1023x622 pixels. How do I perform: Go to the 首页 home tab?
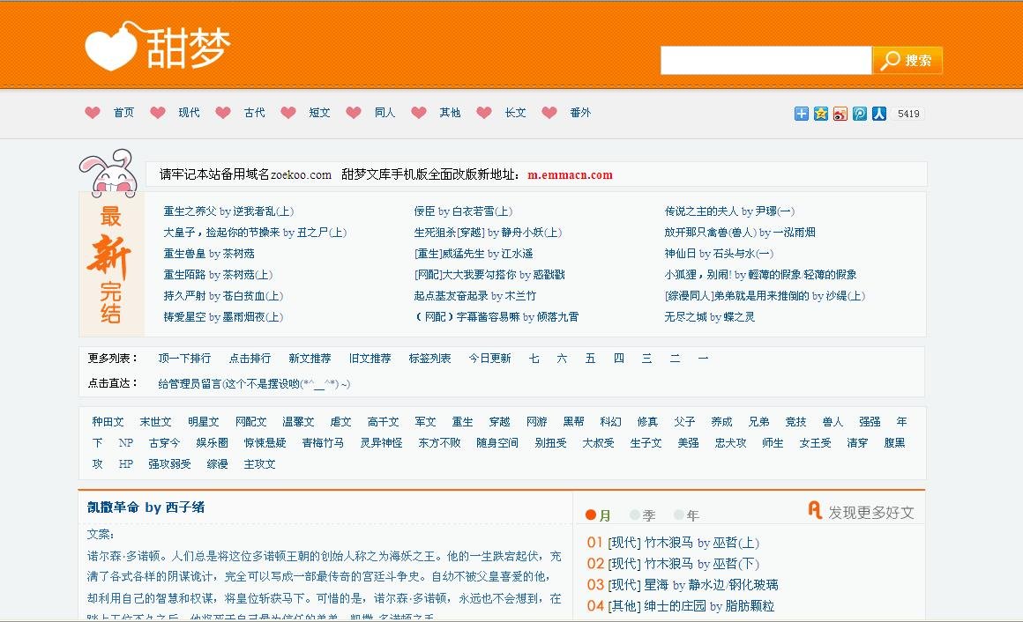point(123,113)
